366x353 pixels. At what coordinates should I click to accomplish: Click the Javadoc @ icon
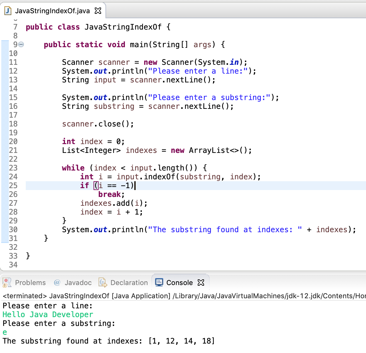57,283
